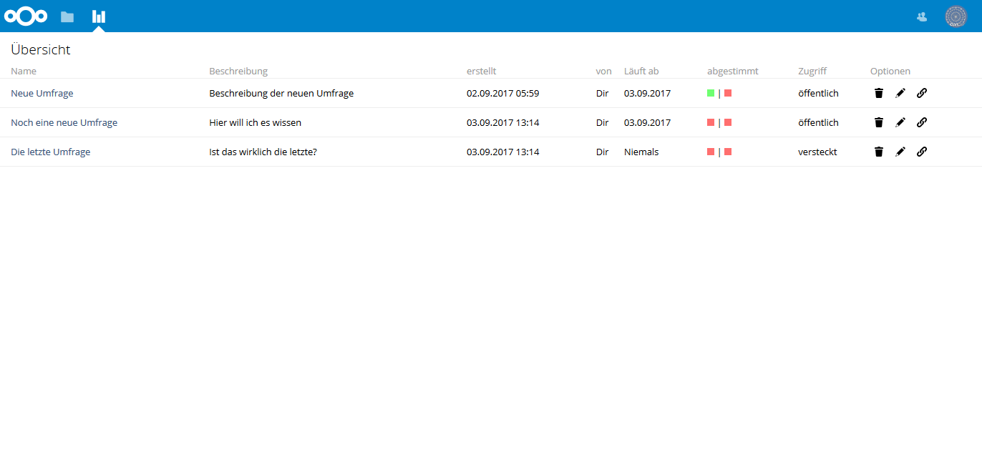The height and width of the screenshot is (467, 982).
Task: Click first red square in "Noch eine neue Umfrage" row
Action: 711,122
